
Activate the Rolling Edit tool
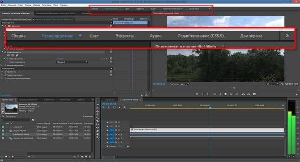[97, 114]
